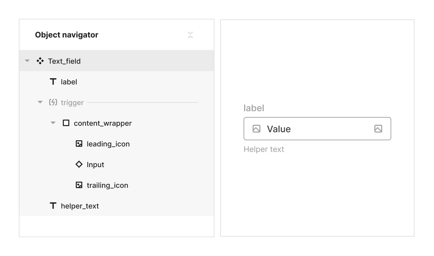Click the leading_icon image icon
434x256 pixels.
coord(79,144)
